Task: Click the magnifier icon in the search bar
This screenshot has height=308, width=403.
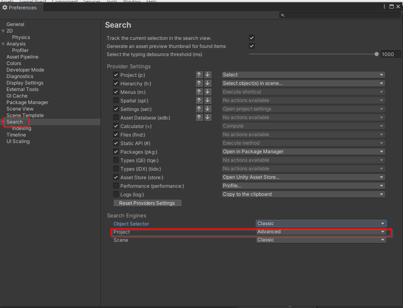Action: (283, 15)
